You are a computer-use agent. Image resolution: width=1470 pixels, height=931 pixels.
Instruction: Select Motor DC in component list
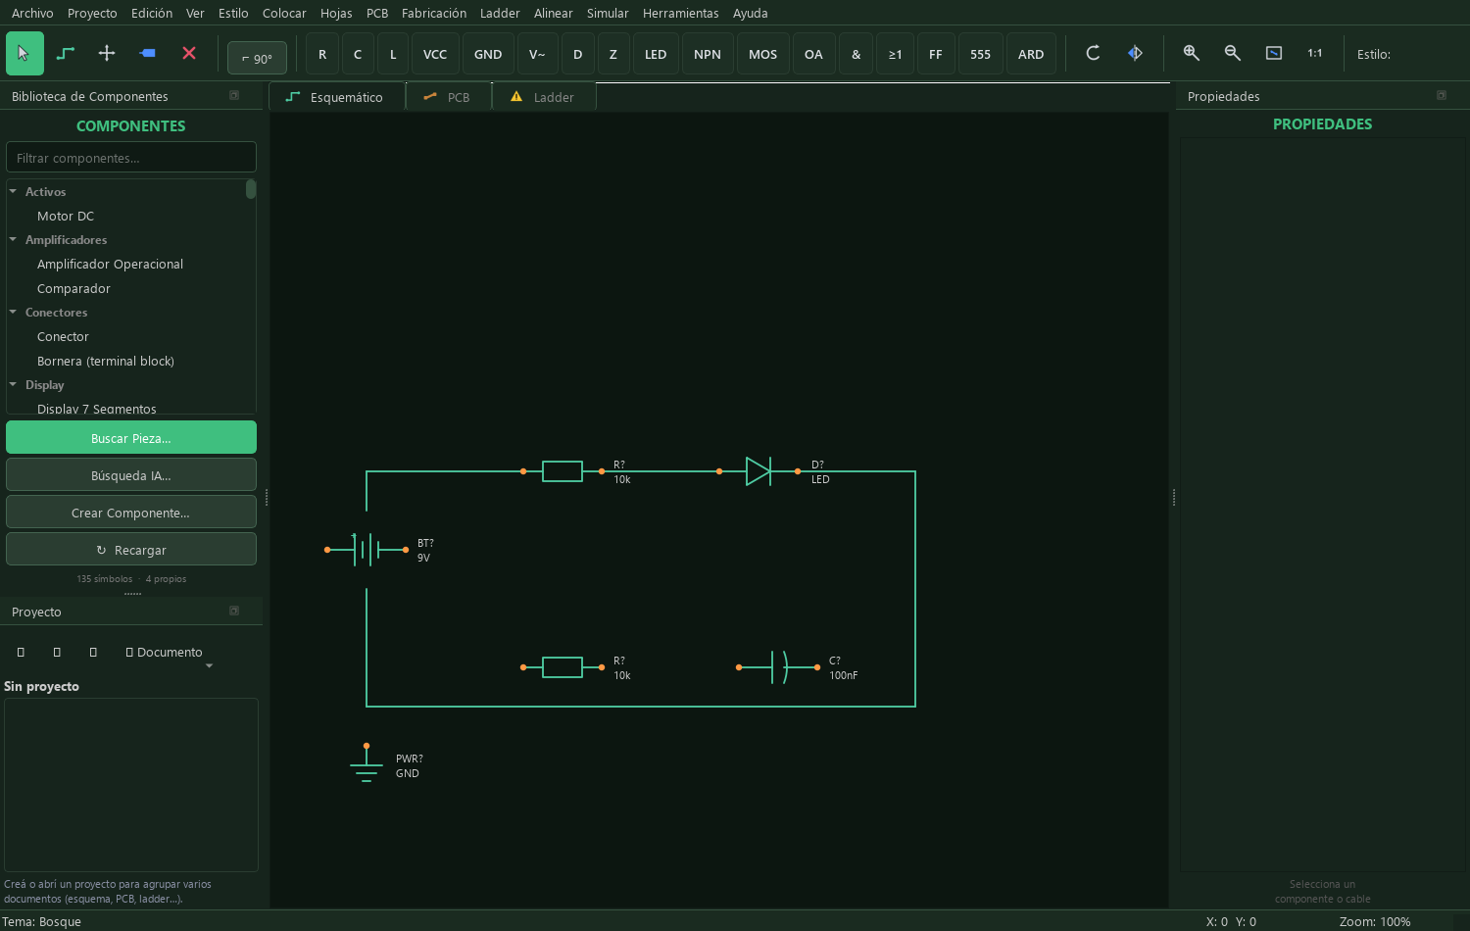[x=66, y=216]
